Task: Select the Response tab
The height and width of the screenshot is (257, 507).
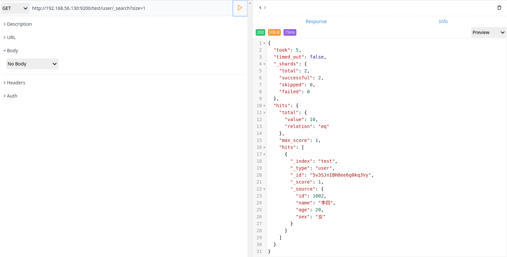Action: tap(316, 21)
